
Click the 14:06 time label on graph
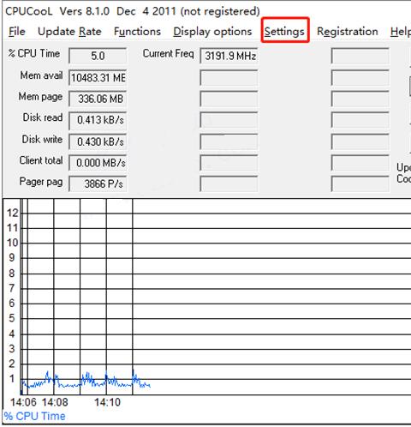[x=23, y=402]
